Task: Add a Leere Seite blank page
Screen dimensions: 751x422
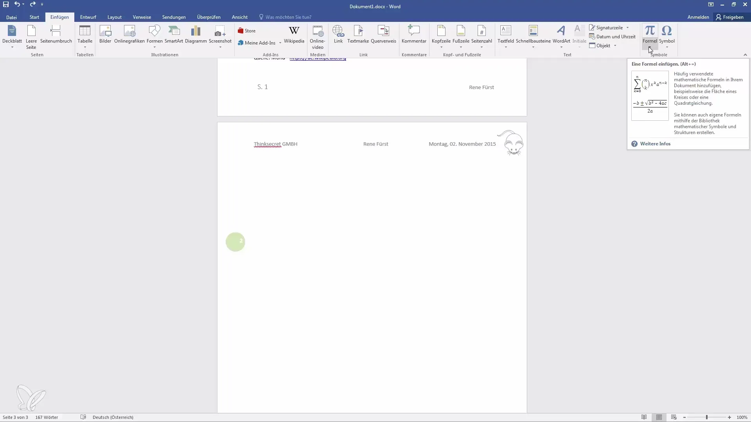Action: pos(31,37)
